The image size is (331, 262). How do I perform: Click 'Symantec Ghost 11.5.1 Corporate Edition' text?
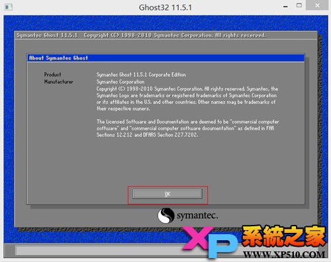click(x=141, y=75)
